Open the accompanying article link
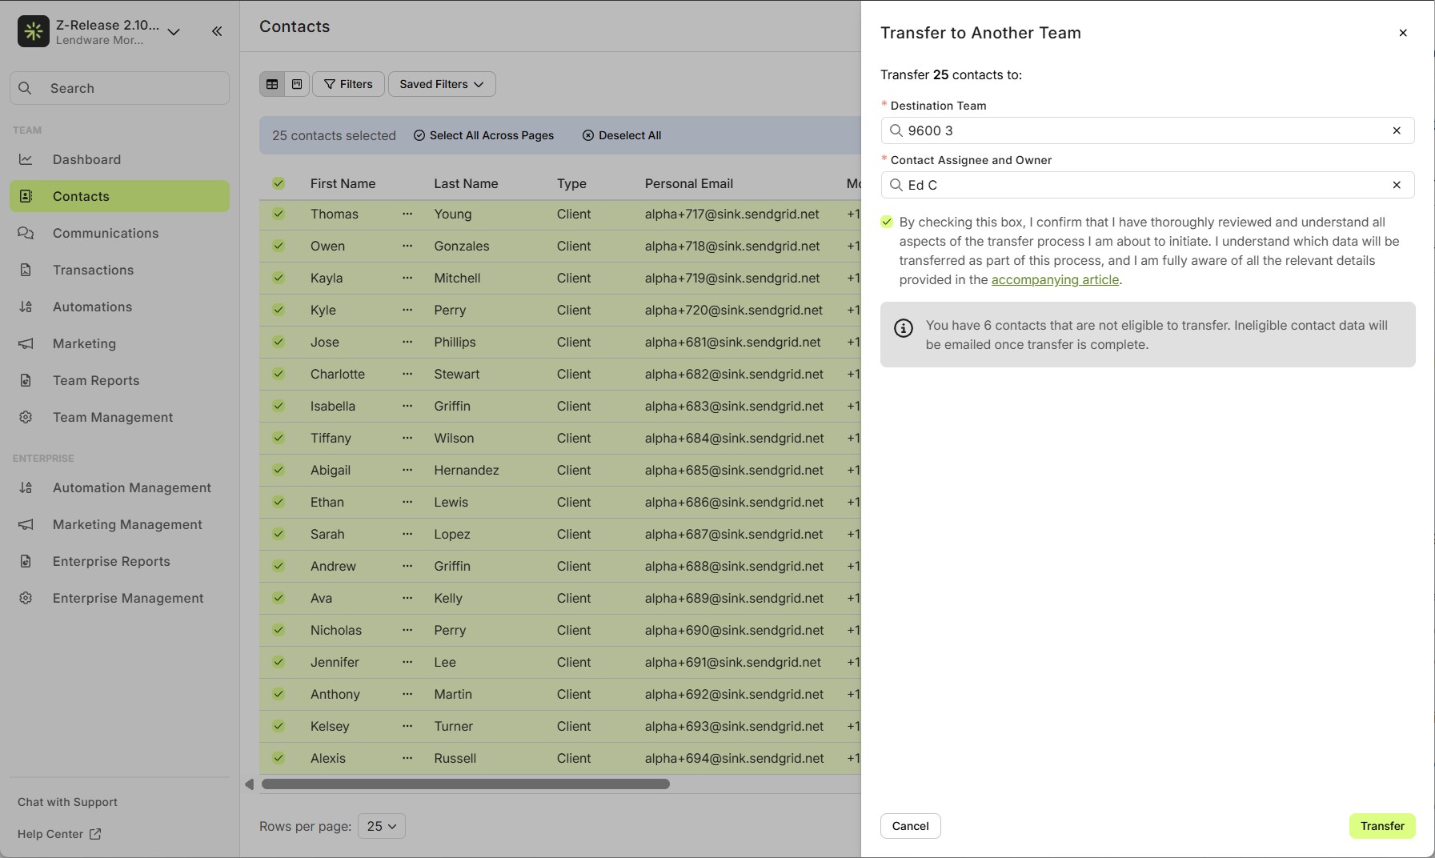This screenshot has height=858, width=1435. 1055,279
